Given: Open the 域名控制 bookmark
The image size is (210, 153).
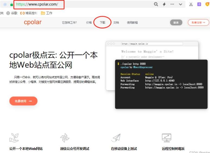Looking at the screenshot, I should coord(29,13).
